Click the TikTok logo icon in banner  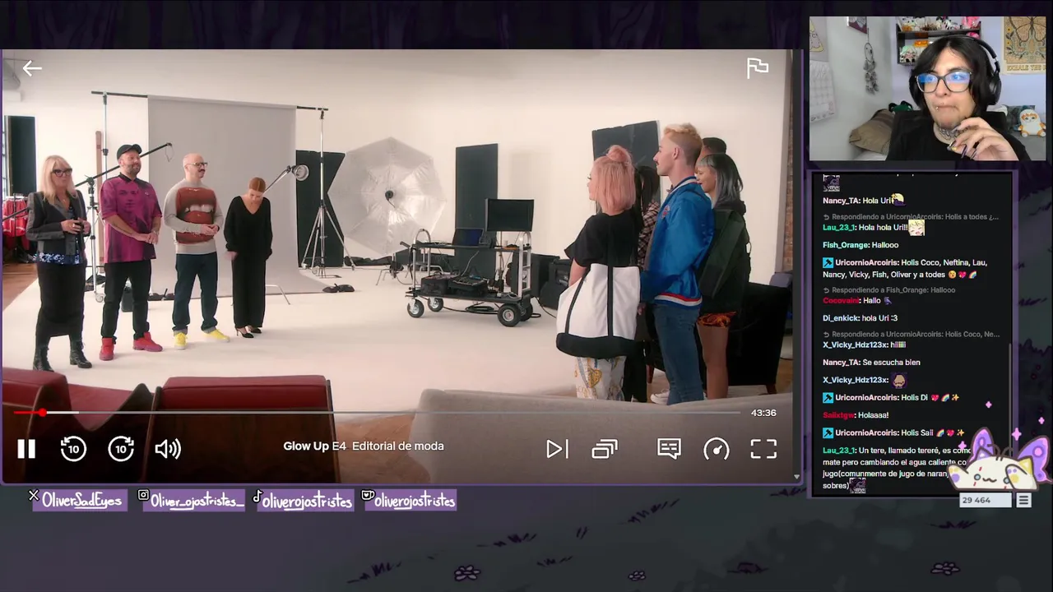click(257, 497)
